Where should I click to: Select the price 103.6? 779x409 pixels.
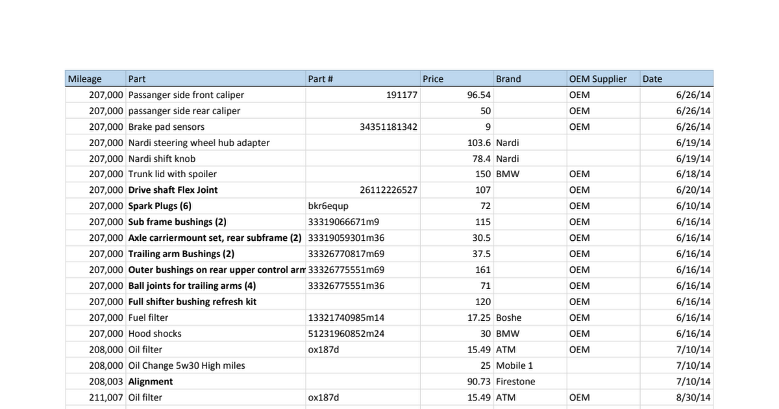tap(457, 143)
